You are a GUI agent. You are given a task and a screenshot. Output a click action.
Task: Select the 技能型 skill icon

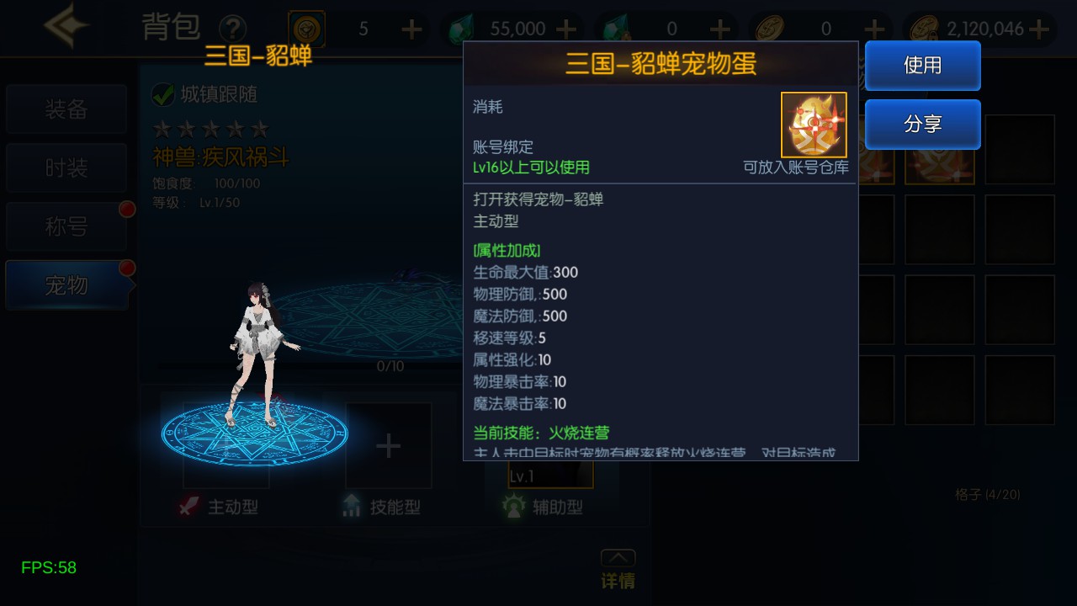tap(352, 506)
